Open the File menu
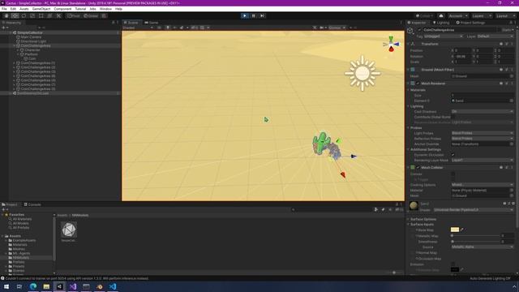Viewport: 519px width, 292px height. click(x=4, y=9)
